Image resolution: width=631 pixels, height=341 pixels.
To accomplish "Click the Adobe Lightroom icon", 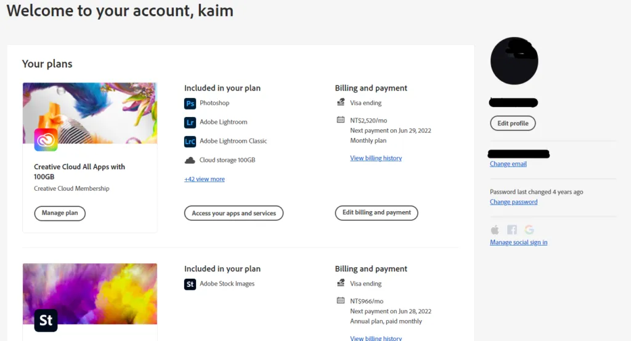I will point(190,122).
